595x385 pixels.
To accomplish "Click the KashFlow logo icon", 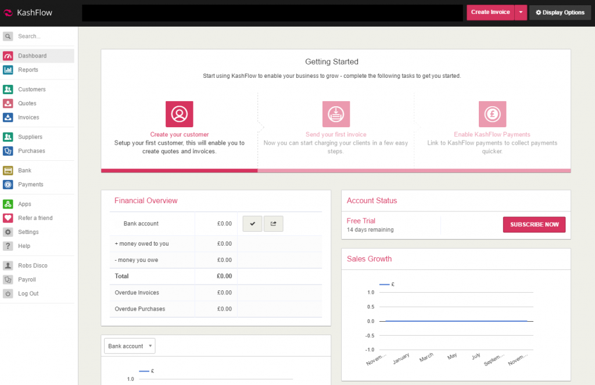I will click(8, 13).
